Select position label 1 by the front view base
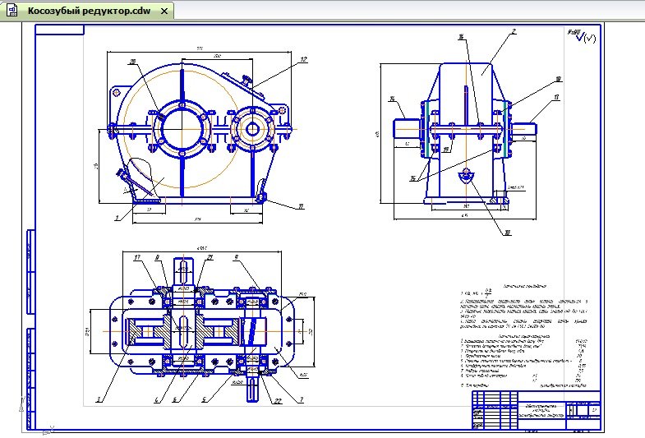 [x=117, y=218]
